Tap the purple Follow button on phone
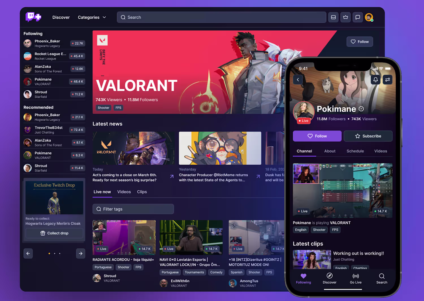Viewport: 424px width, 301px height. point(317,136)
